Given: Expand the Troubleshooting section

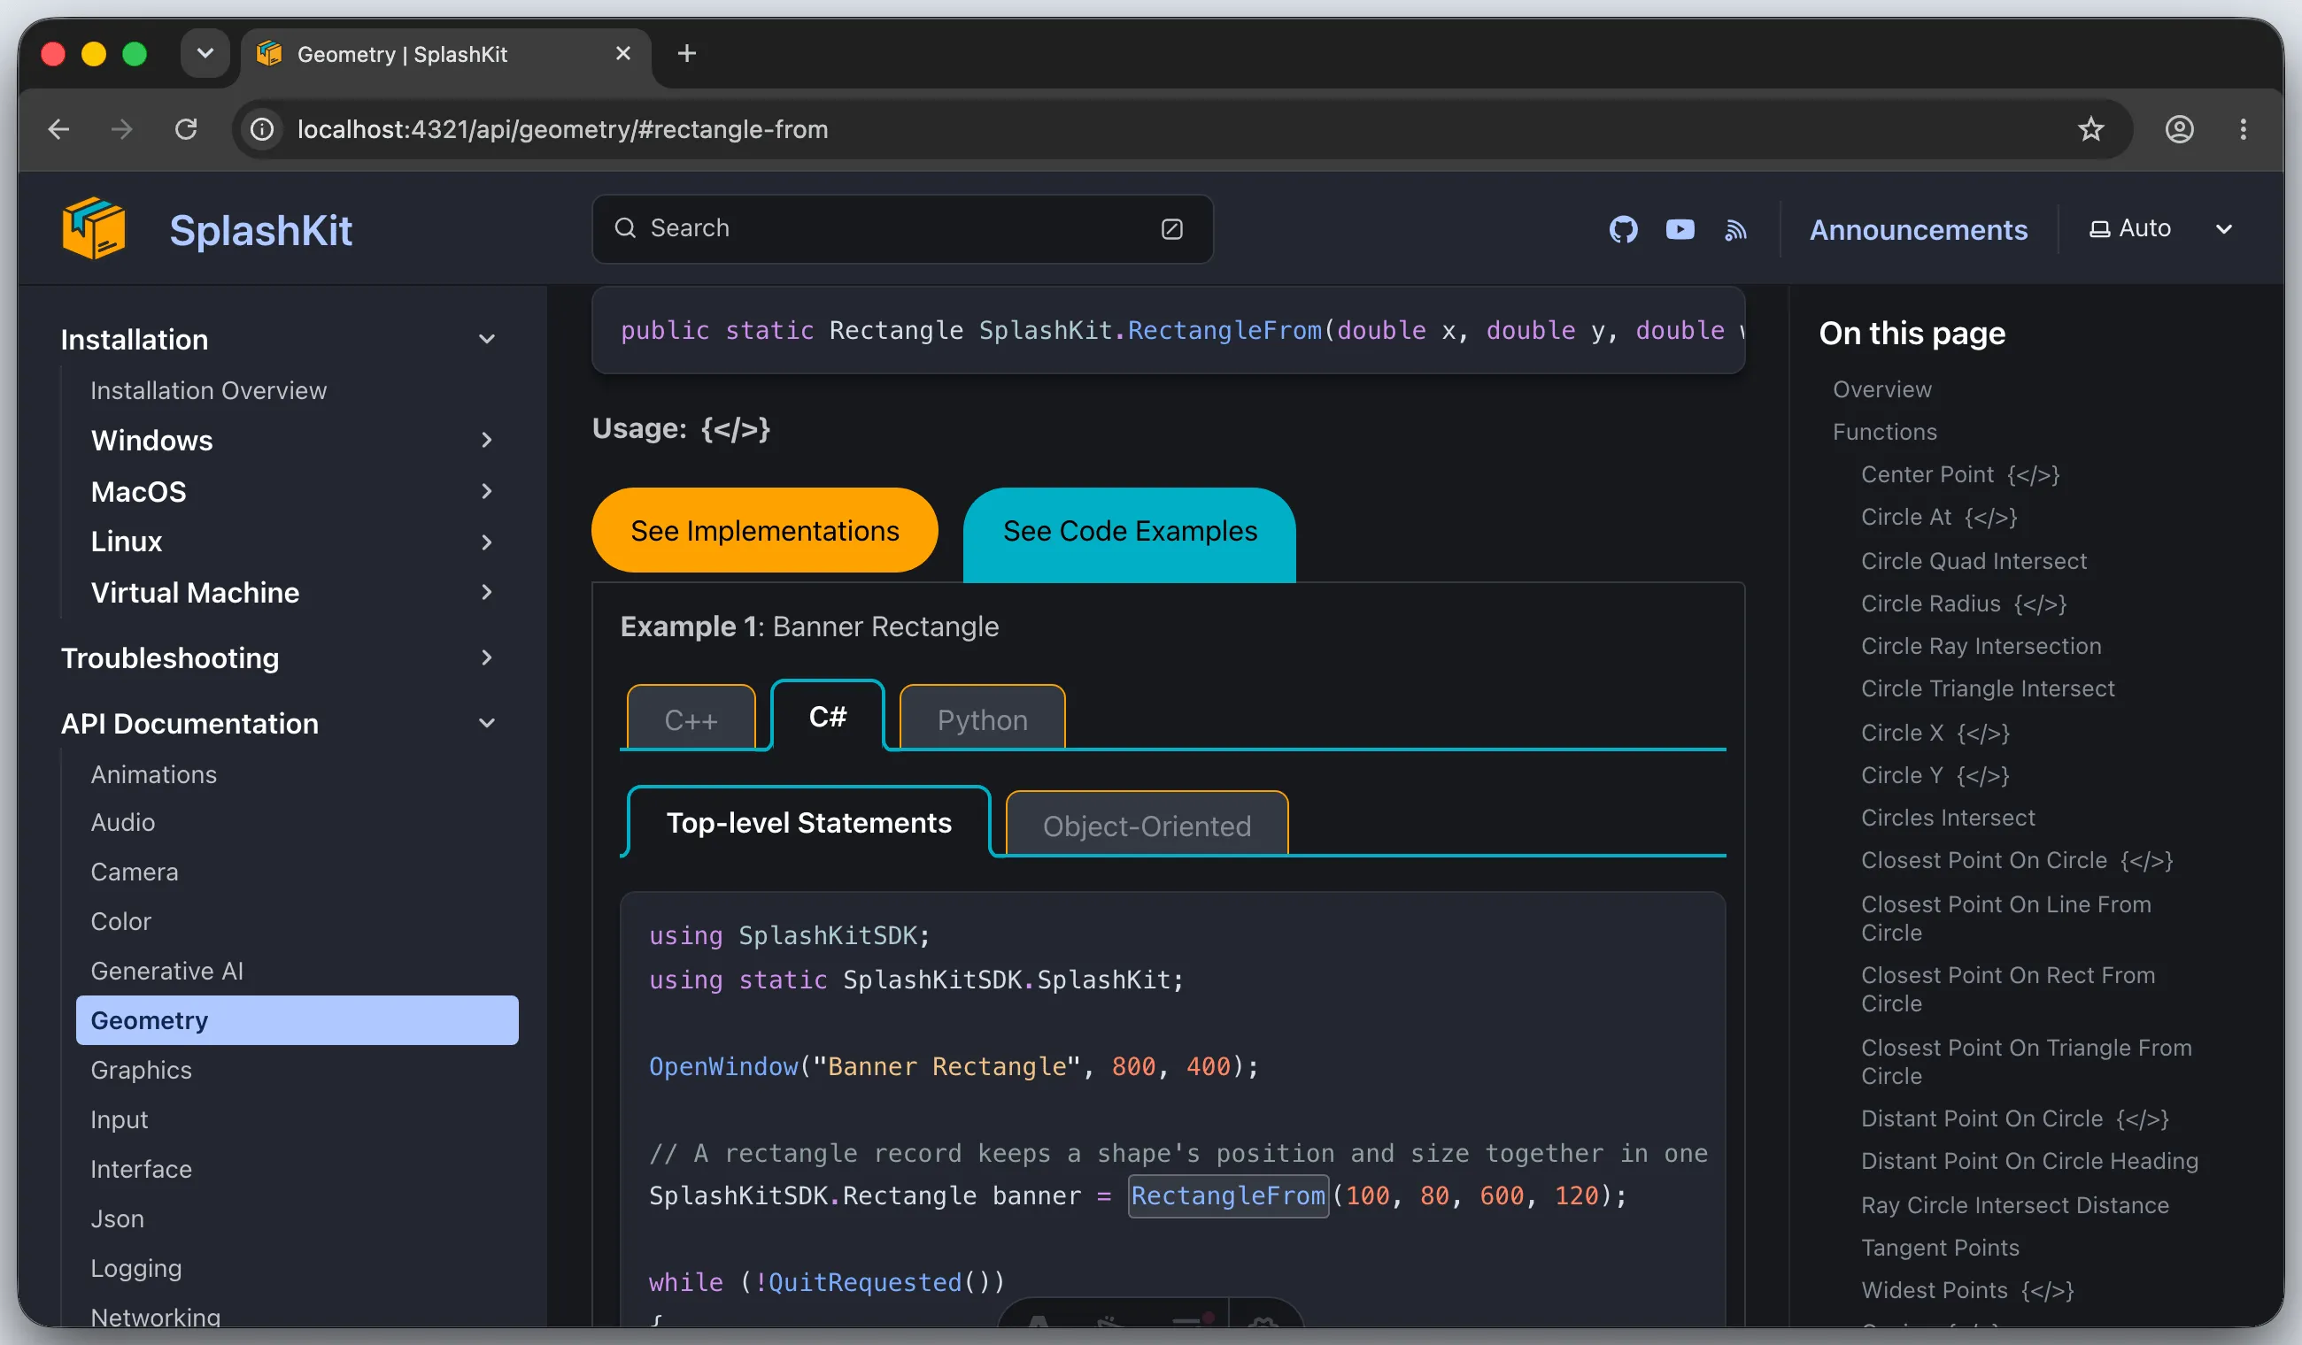Looking at the screenshot, I should pos(487,658).
